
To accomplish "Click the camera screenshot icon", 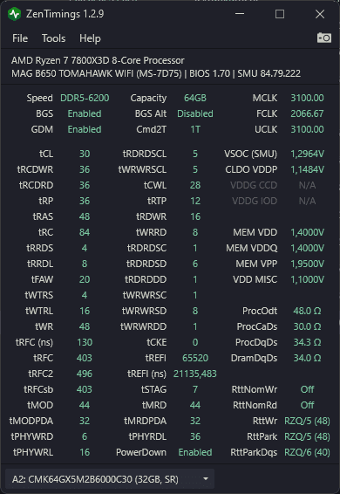I will pos(324,38).
